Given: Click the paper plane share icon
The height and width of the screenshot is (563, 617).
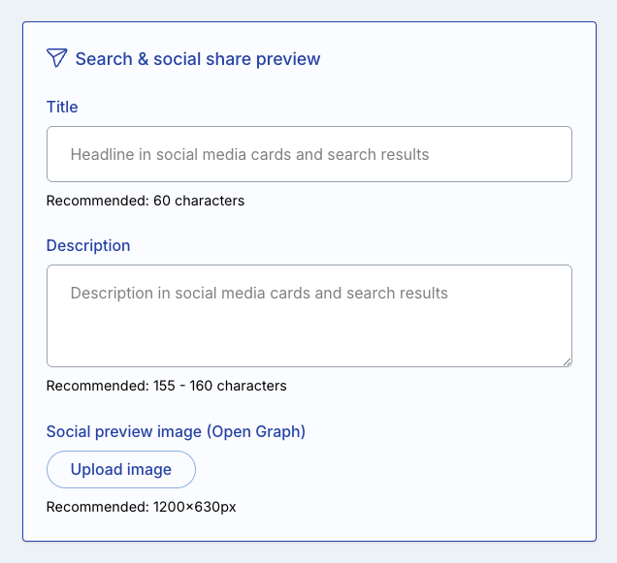Looking at the screenshot, I should coord(57,58).
